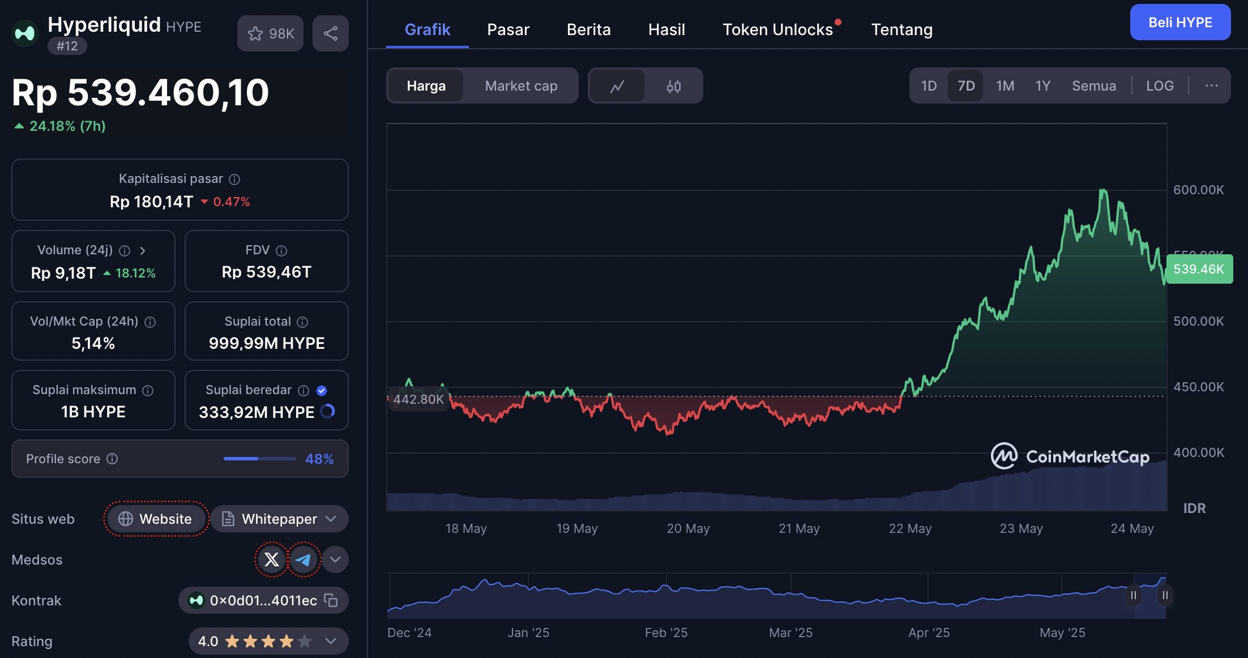Set chart range to 1D
The image size is (1248, 658).
[929, 86]
